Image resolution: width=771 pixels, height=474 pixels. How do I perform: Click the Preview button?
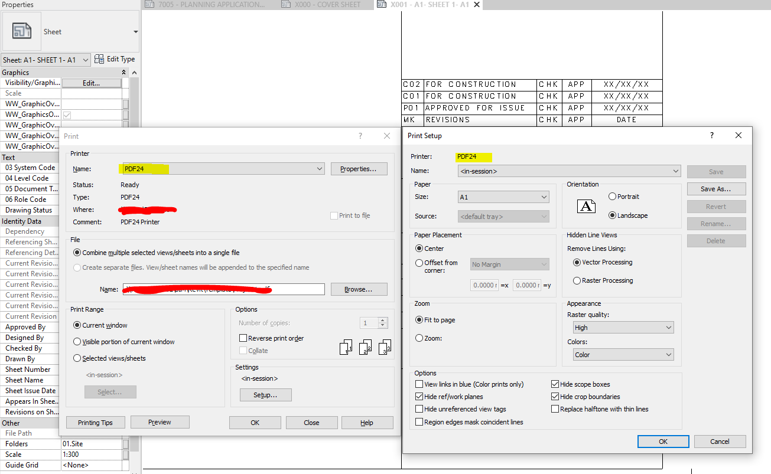coord(160,422)
